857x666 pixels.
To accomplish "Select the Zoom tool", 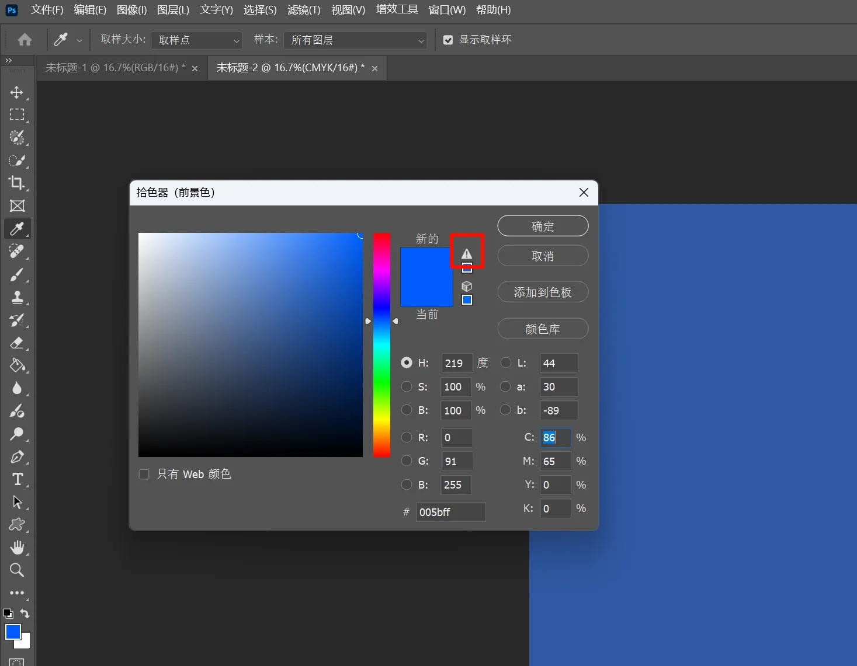I will point(17,570).
